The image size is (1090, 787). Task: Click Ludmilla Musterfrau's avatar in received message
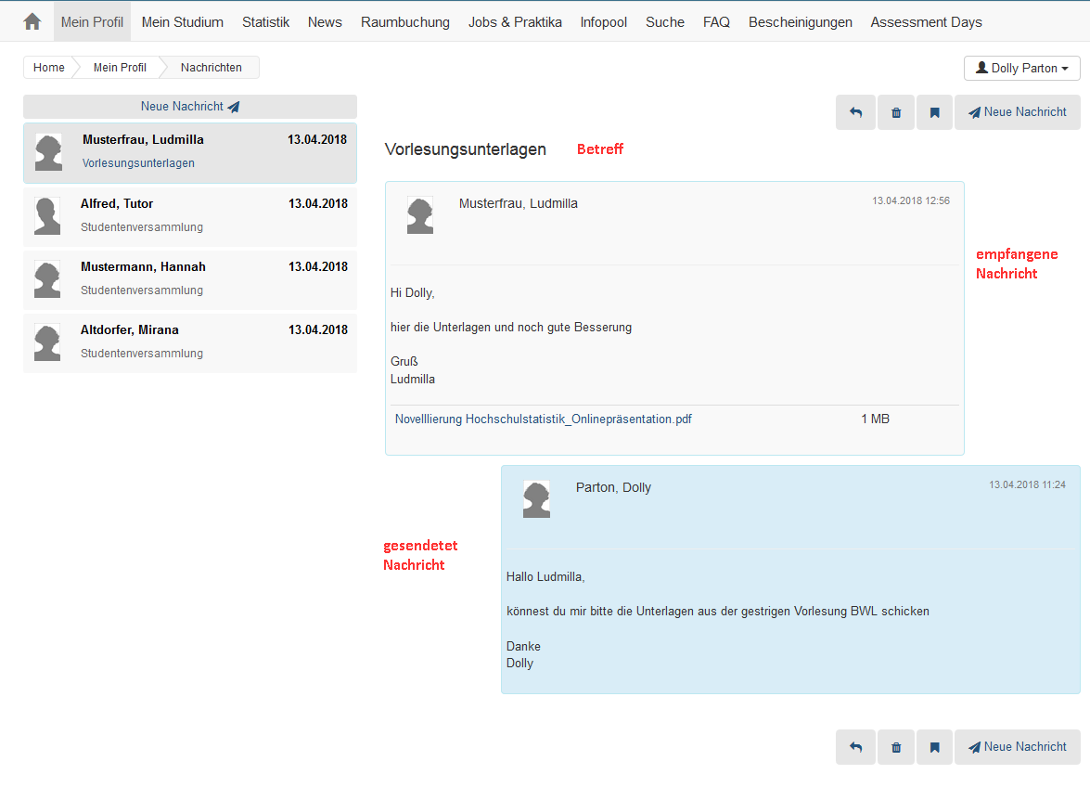tap(419, 215)
